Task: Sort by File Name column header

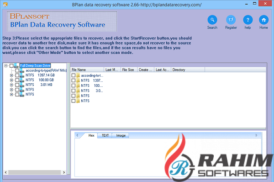Action: 87,70
